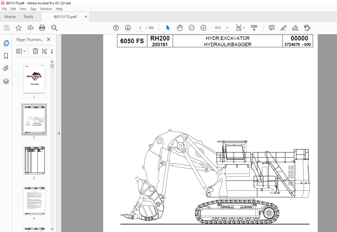Click the '/ 466' total page count
The image size is (337, 232).
[x=149, y=28]
